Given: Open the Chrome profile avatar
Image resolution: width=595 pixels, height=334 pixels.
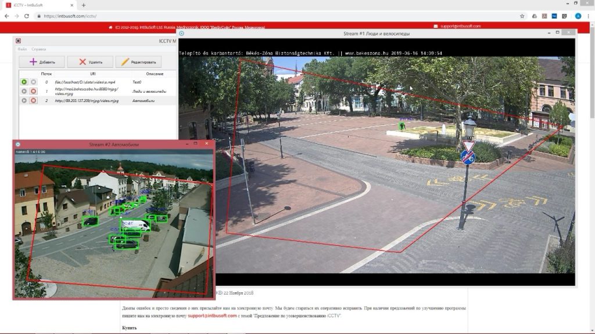Looking at the screenshot, I should pyautogui.click(x=578, y=16).
